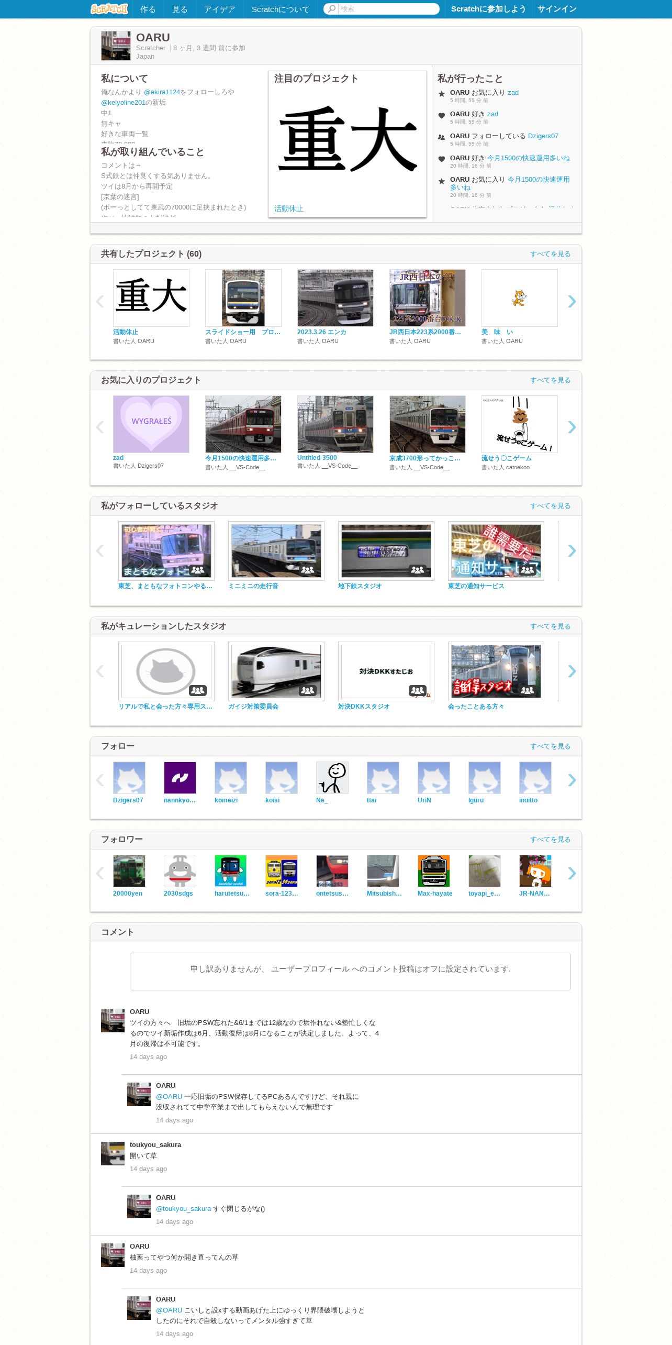Screen dimensions: 672x1345
Task: Open zad favorite project thumbnail
Action: coord(151,424)
